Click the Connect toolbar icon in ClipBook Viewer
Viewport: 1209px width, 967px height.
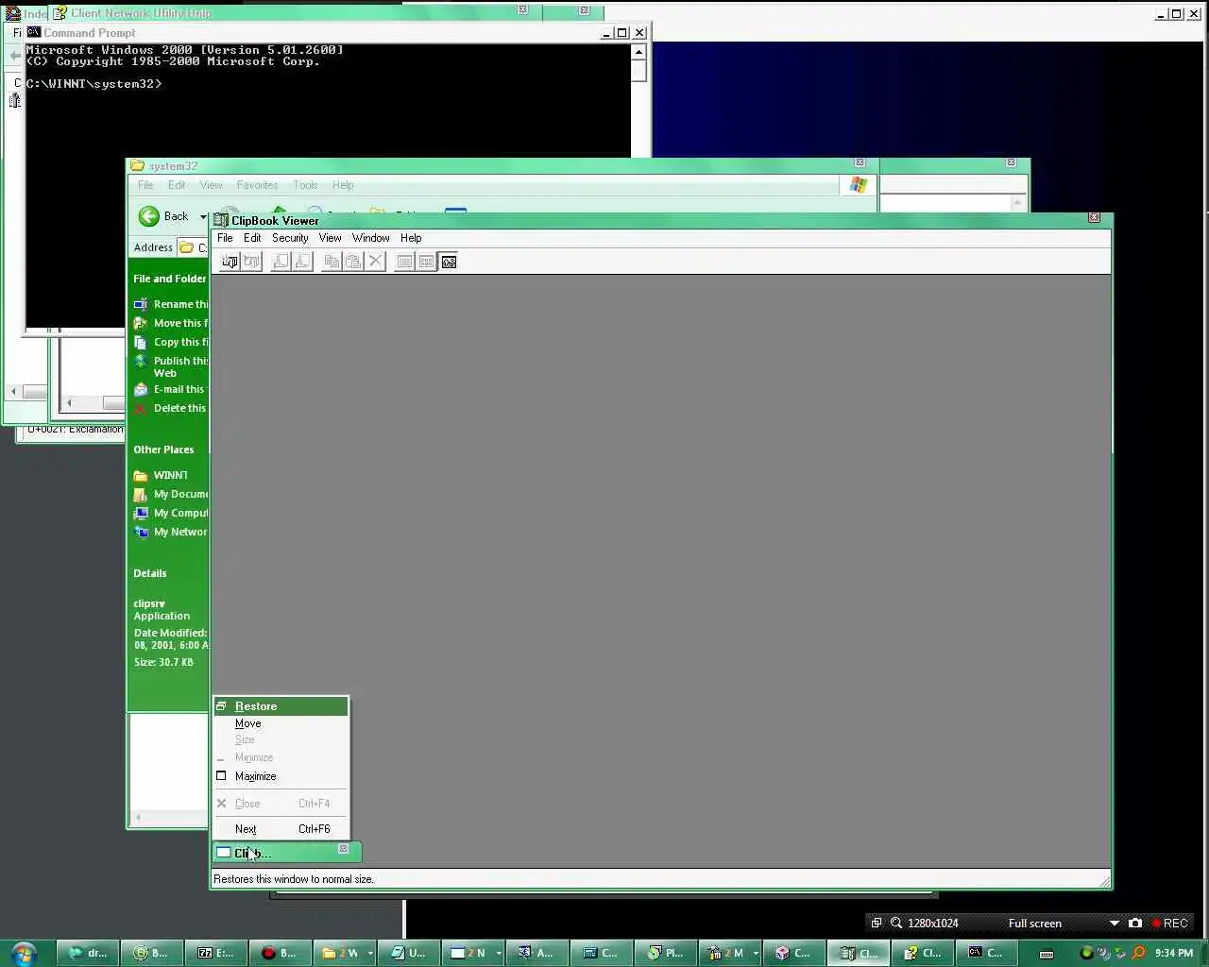(x=230, y=262)
